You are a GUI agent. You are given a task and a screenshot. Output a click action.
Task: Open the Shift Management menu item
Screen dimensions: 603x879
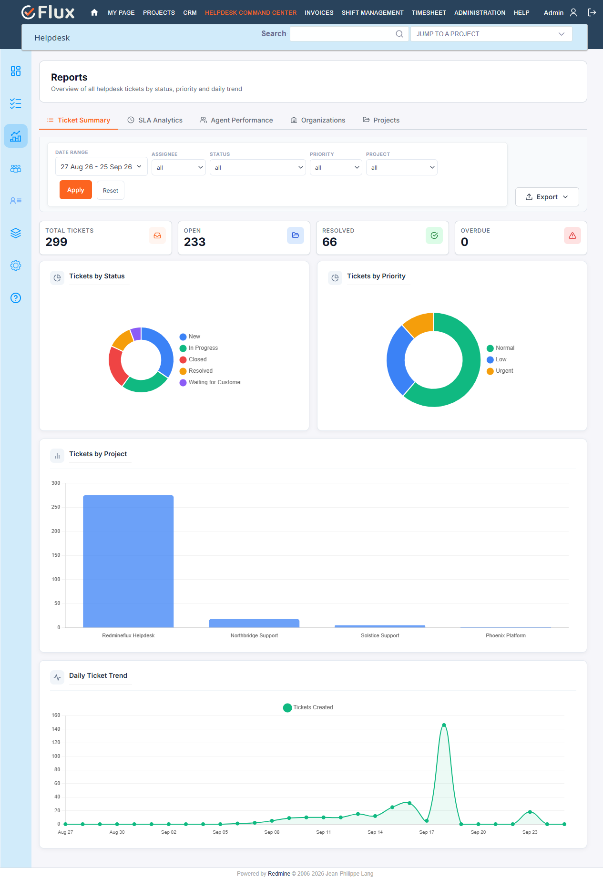(x=373, y=13)
